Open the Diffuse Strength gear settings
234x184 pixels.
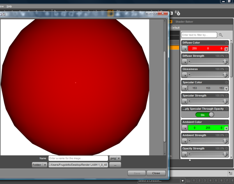point(227,56)
